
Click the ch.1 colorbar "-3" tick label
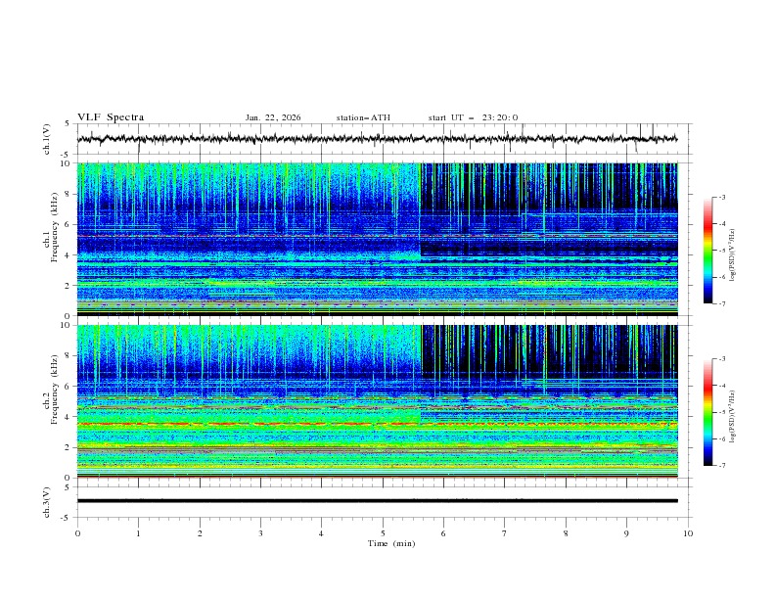coord(722,197)
